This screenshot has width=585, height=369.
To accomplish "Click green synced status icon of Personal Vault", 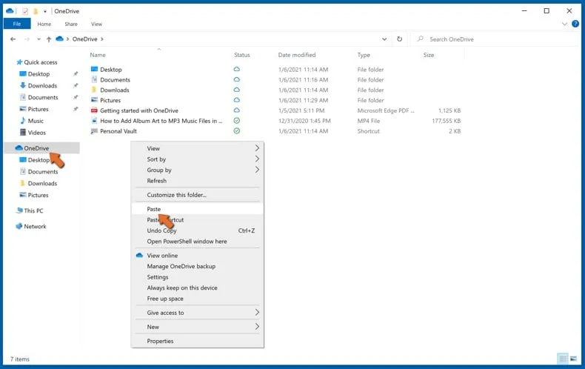I will point(236,130).
